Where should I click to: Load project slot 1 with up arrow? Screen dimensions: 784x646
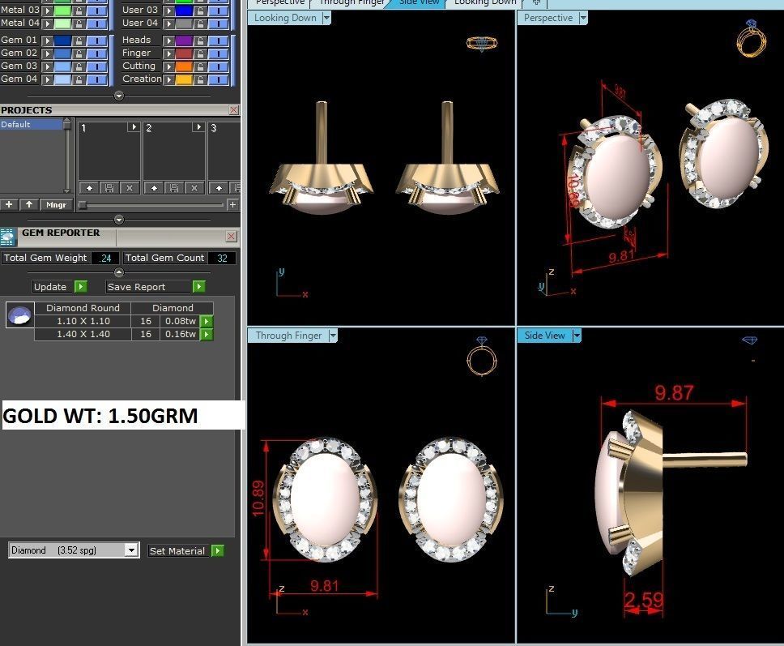89,188
